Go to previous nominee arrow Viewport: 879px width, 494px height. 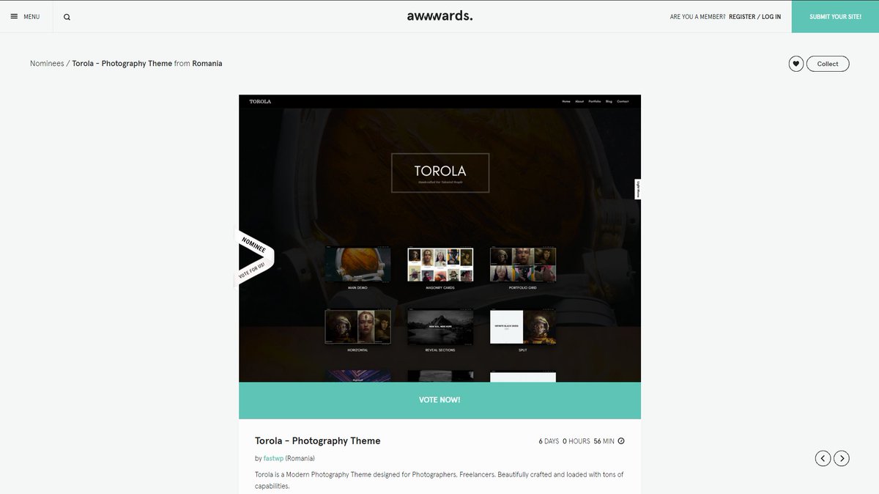[823, 458]
